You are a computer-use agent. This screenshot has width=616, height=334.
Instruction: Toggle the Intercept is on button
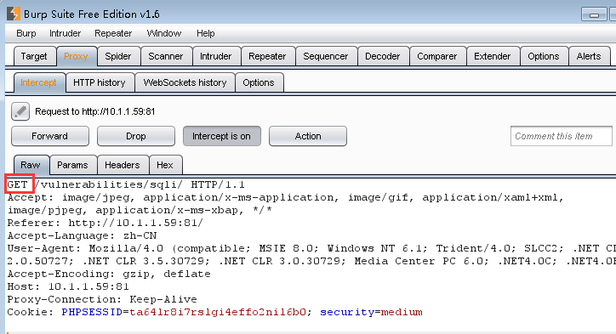[x=221, y=136]
